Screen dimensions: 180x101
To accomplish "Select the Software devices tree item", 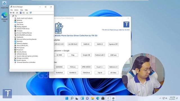I will click(22, 54).
